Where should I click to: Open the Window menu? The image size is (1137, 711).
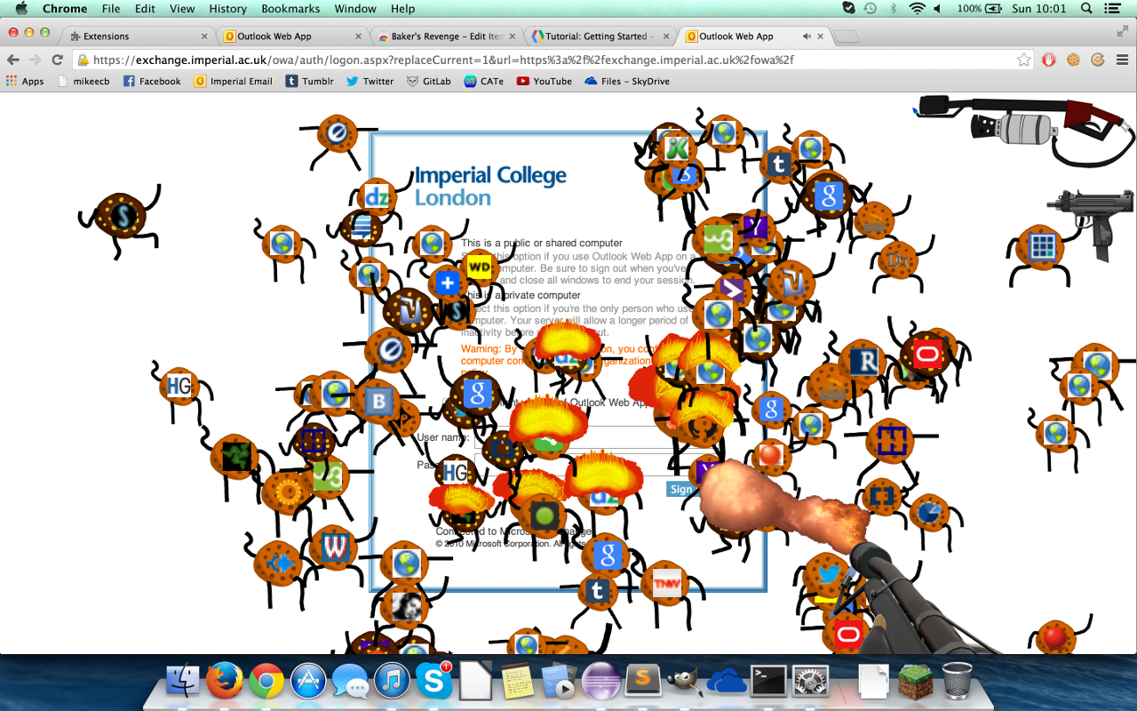[x=355, y=8]
